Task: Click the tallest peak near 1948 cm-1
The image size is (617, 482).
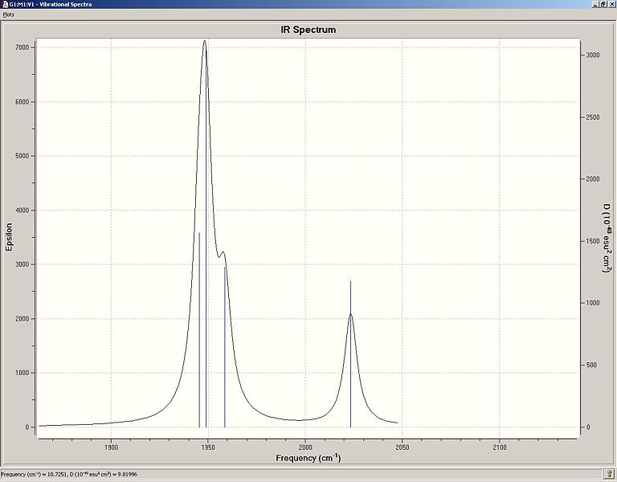Action: click(x=205, y=41)
